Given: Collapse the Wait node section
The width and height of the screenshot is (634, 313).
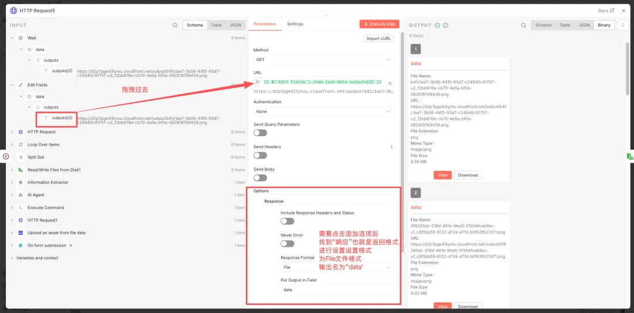Looking at the screenshot, I should click(12, 38).
